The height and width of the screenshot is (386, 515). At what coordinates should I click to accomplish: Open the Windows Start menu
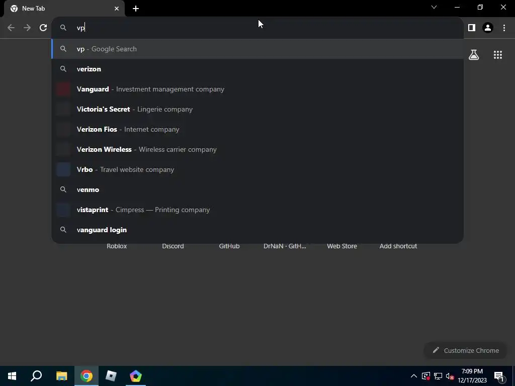click(12, 376)
